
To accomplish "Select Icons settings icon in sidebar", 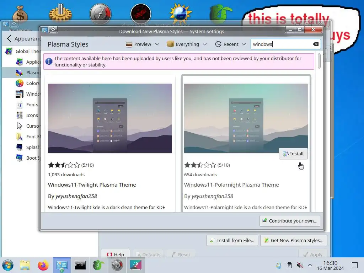I will [20, 116].
